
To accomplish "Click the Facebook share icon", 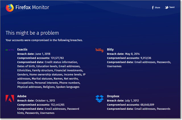I will [153, 8].
